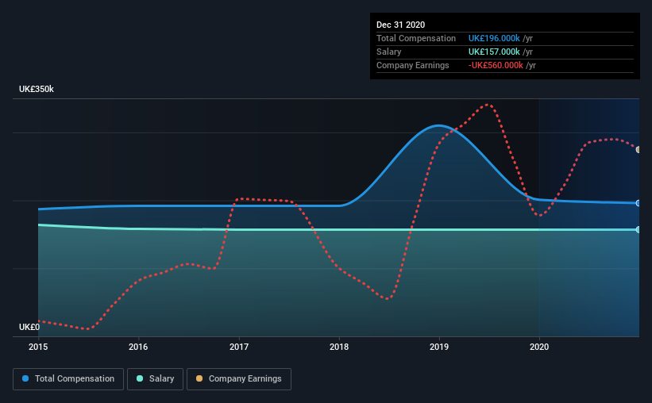This screenshot has height=403, width=652.
Task: Select the Salary line endpoint marker
Action: pos(638,230)
